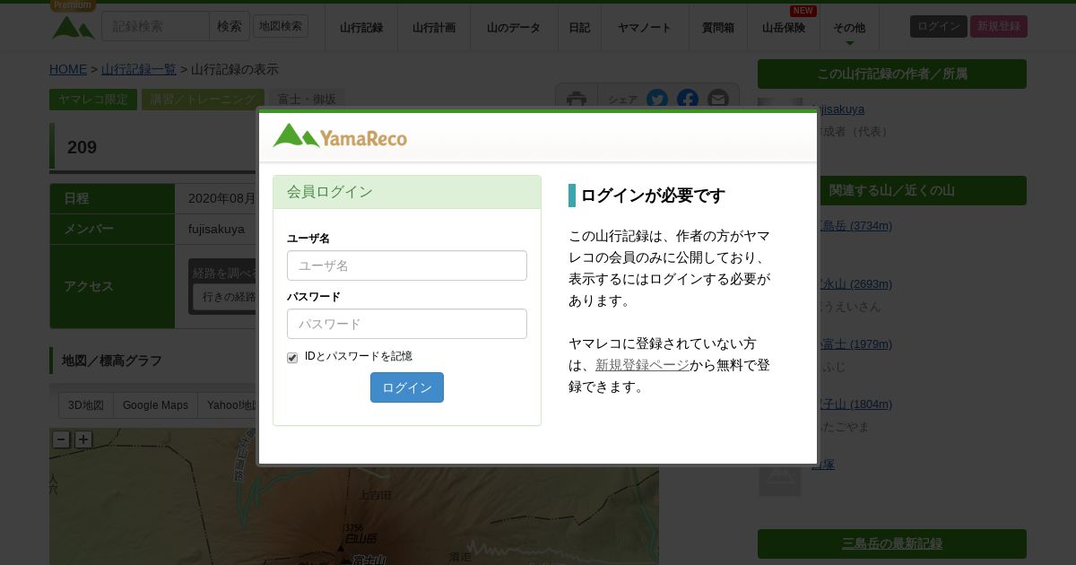
Task: Click the 検索 search button
Action: pos(230,26)
